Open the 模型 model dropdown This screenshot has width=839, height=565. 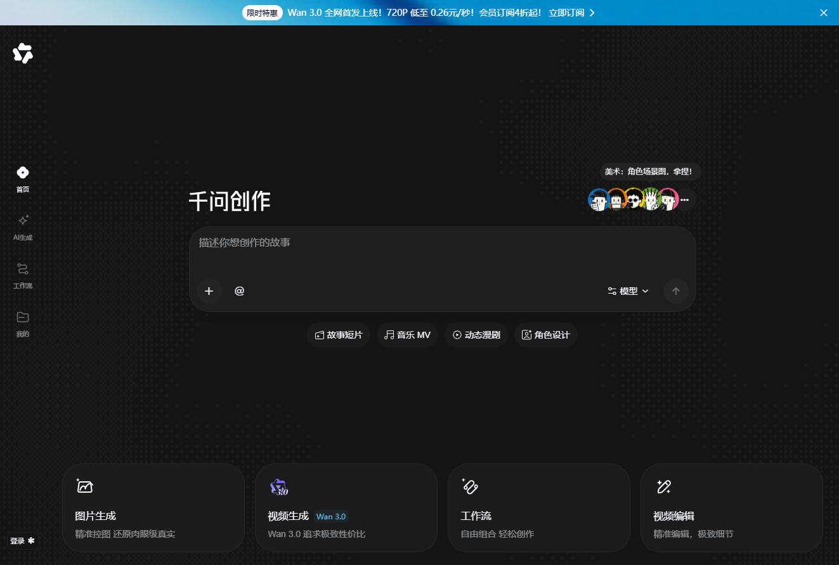(x=628, y=291)
